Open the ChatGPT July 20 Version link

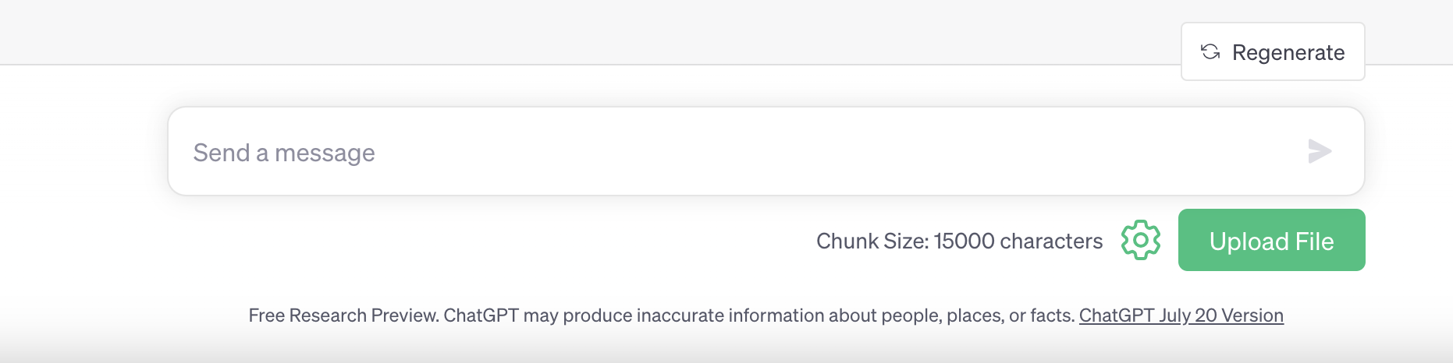1181,315
